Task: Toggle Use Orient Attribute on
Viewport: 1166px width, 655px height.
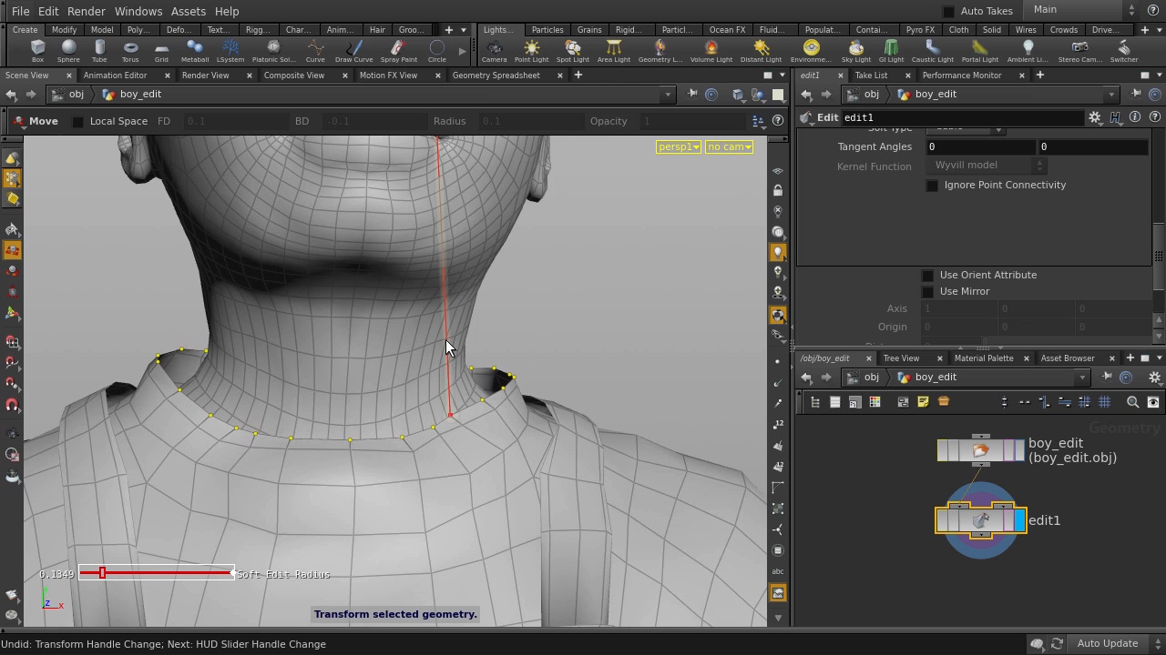Action: tap(927, 274)
